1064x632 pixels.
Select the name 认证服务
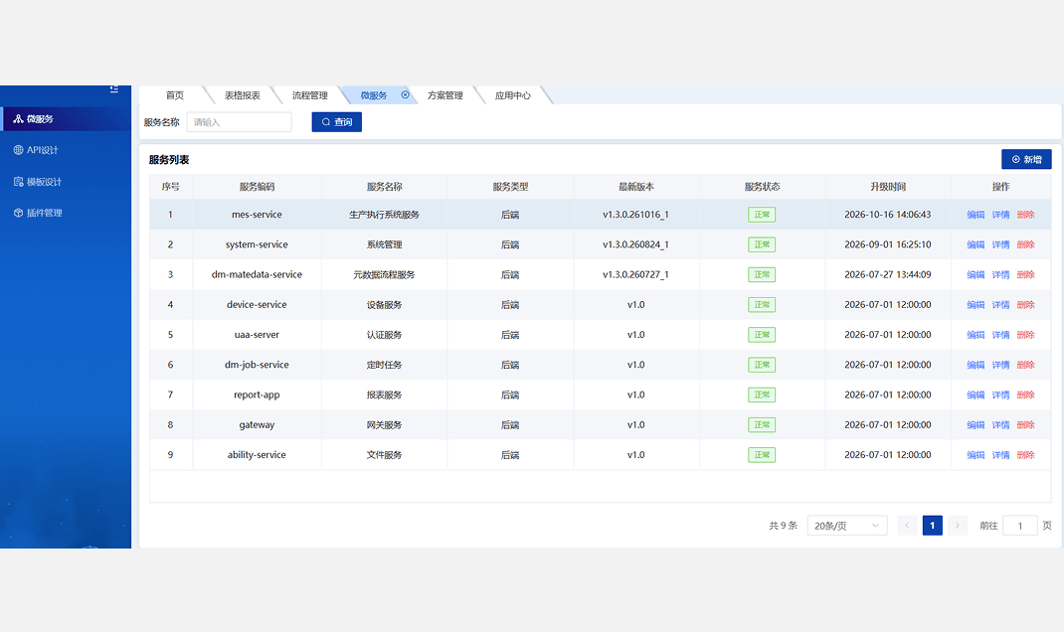tap(384, 335)
